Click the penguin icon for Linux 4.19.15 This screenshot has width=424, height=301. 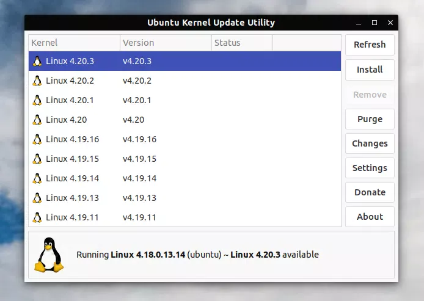[x=37, y=159]
